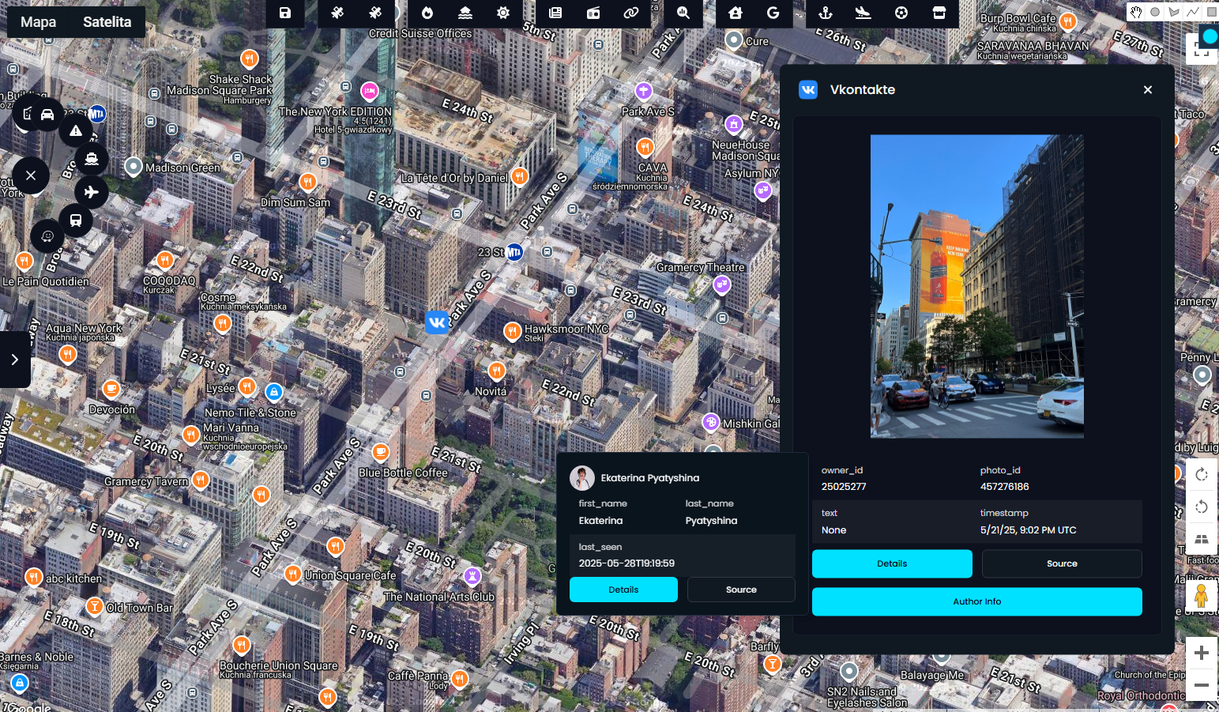
Task: Select the Waze radial button
Action: click(47, 235)
